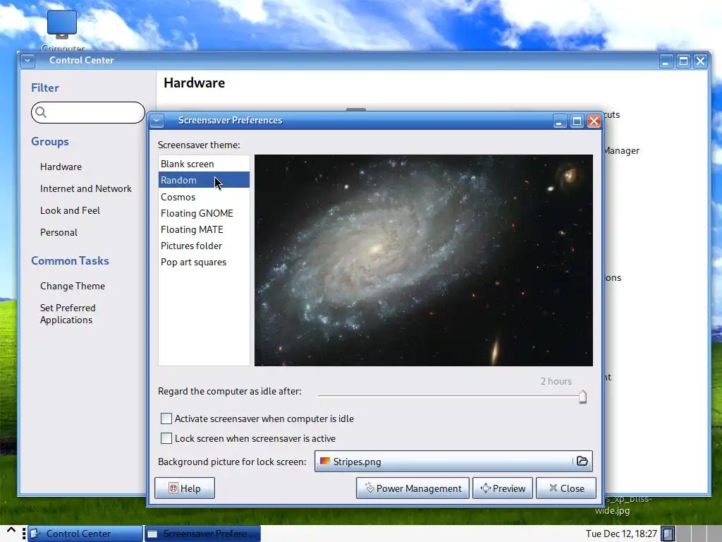Image resolution: width=722 pixels, height=542 pixels.
Task: Open Screensaver Preferences window menu arrow
Action: coord(157,121)
